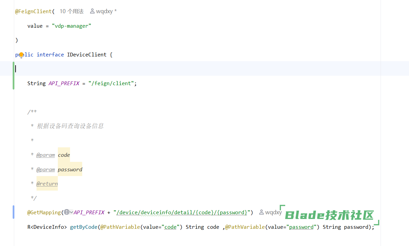
Task: Click the getByCode method name
Action: (84, 227)
